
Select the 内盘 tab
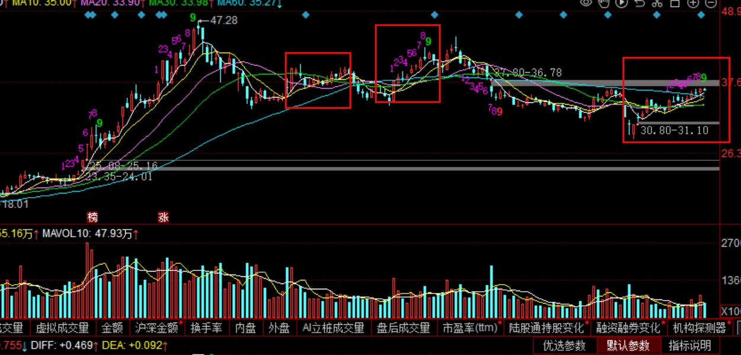tap(245, 327)
